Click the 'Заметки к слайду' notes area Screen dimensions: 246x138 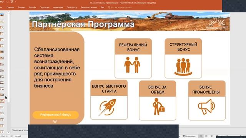point(20,130)
